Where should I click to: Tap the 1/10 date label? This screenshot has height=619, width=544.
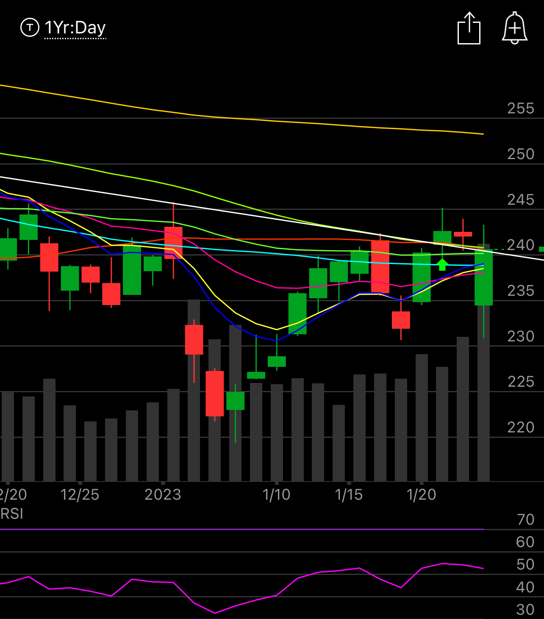pos(276,495)
